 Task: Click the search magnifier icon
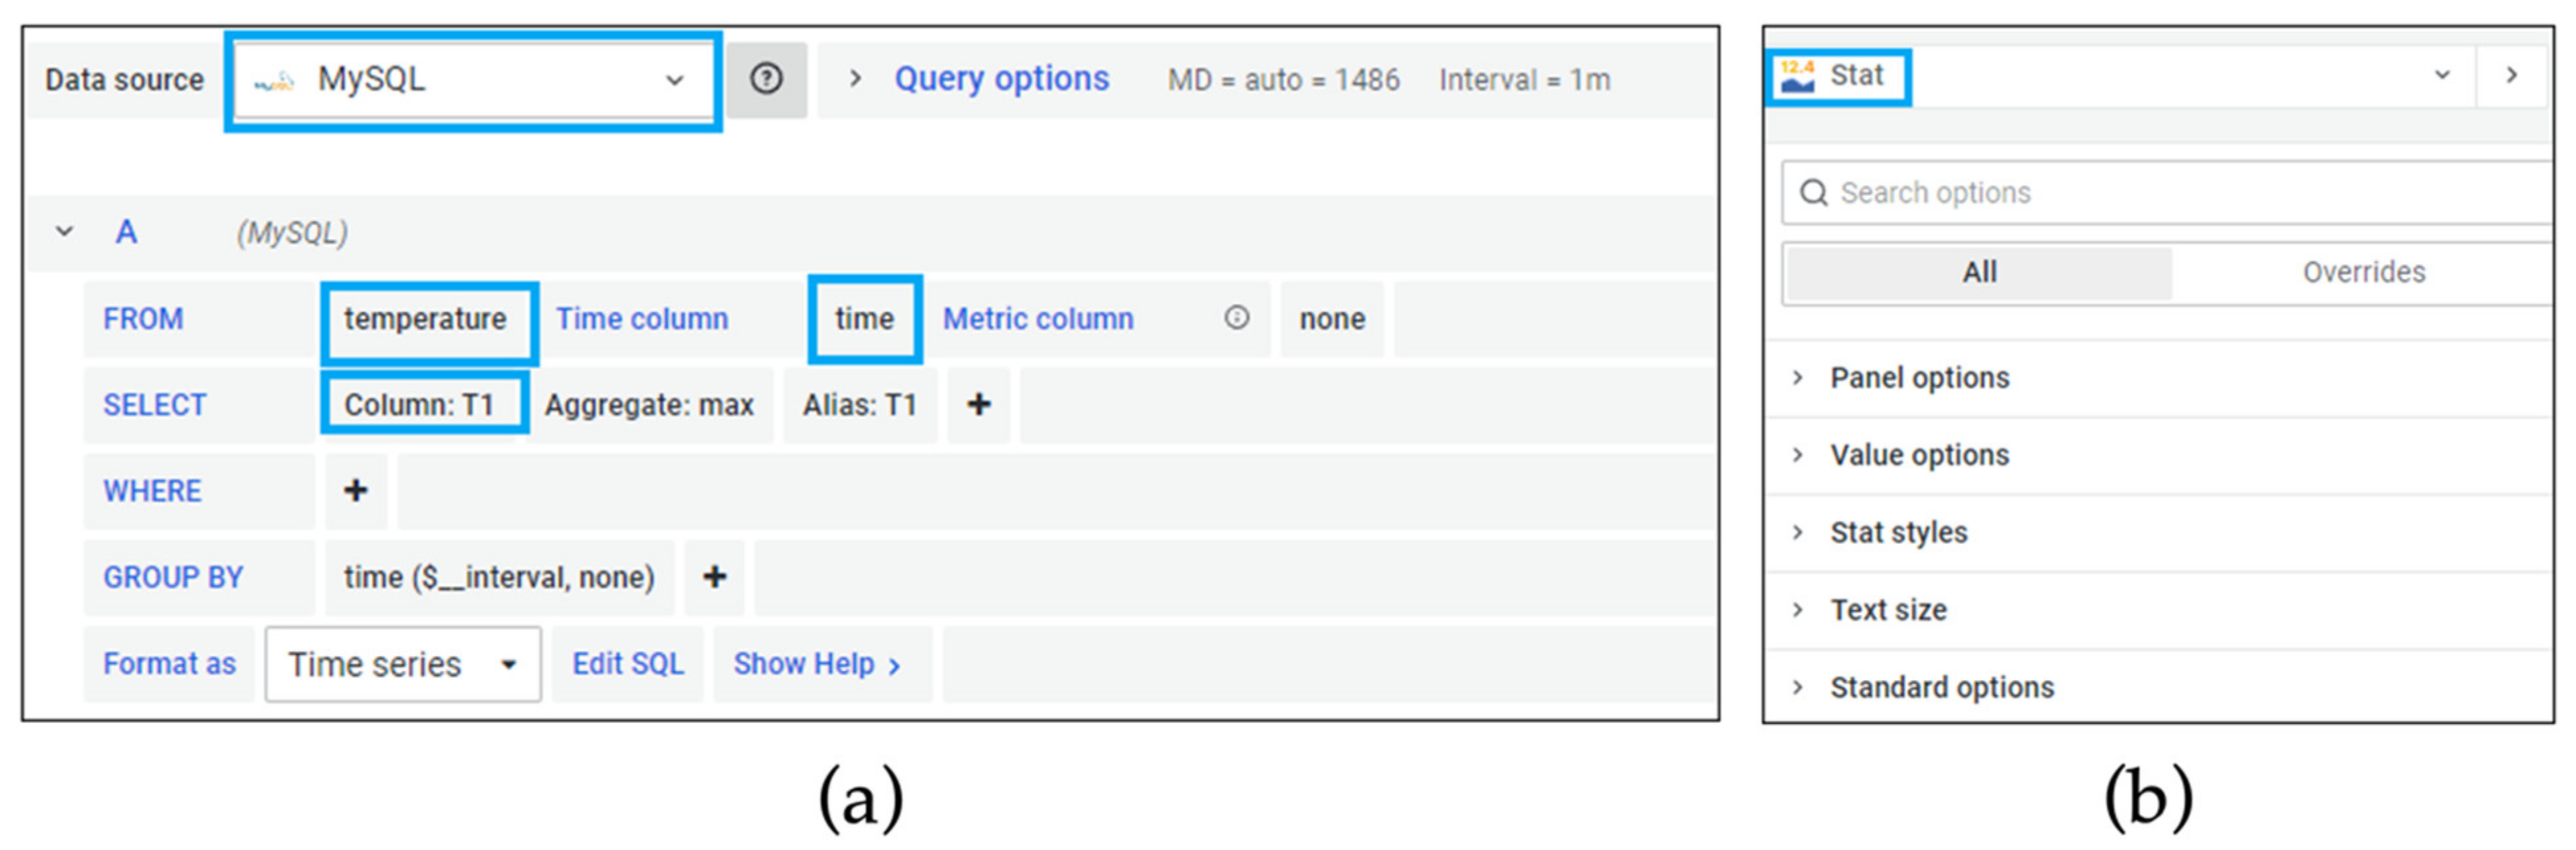pyautogui.click(x=1813, y=192)
